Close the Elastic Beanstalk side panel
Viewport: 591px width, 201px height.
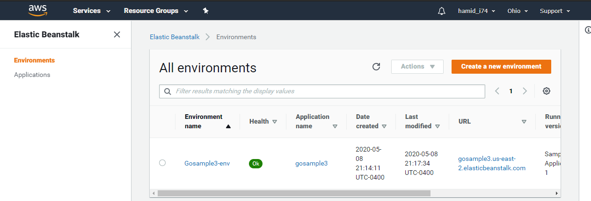click(x=117, y=35)
